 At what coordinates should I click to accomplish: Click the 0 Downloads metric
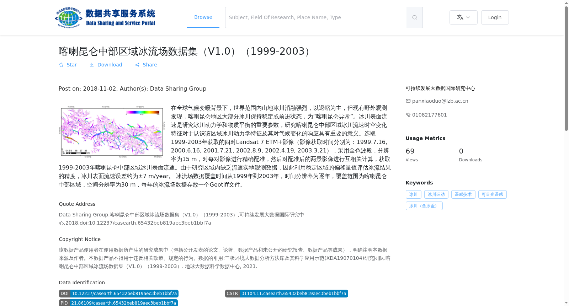coord(470,155)
